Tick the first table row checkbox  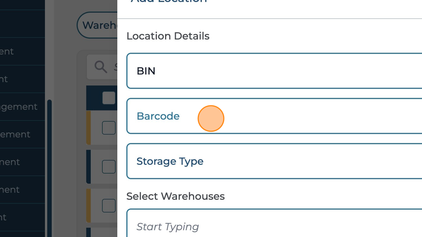(x=109, y=128)
